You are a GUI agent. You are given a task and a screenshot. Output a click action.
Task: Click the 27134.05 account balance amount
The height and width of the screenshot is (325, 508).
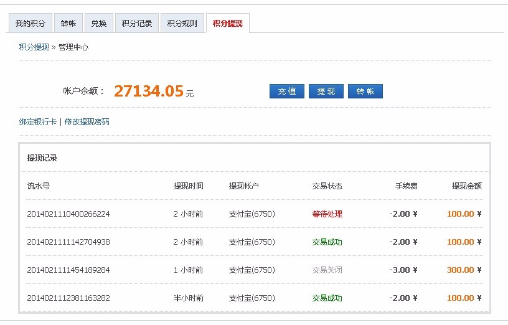click(x=149, y=92)
